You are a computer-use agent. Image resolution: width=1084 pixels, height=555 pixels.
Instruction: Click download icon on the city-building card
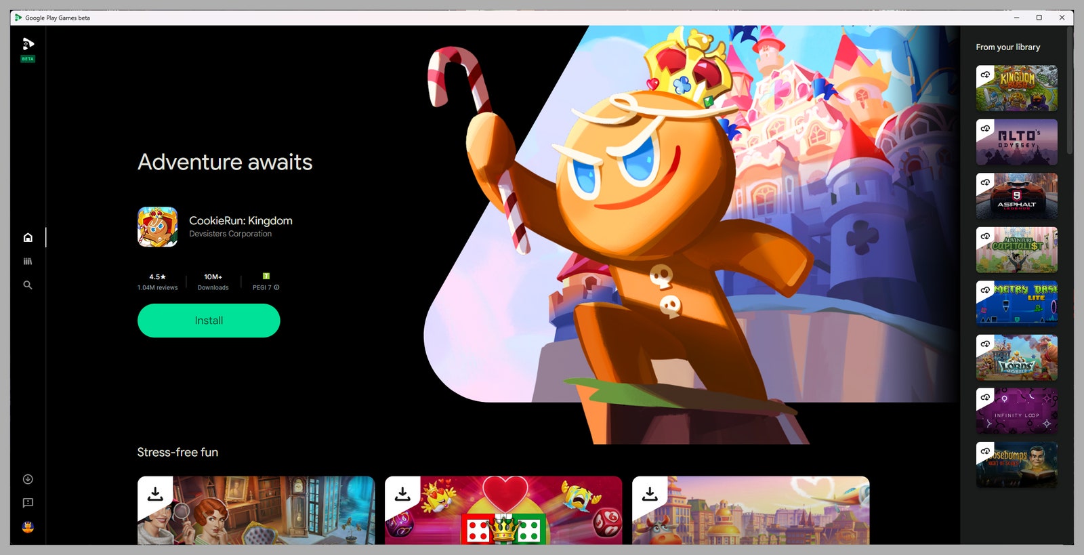point(650,494)
